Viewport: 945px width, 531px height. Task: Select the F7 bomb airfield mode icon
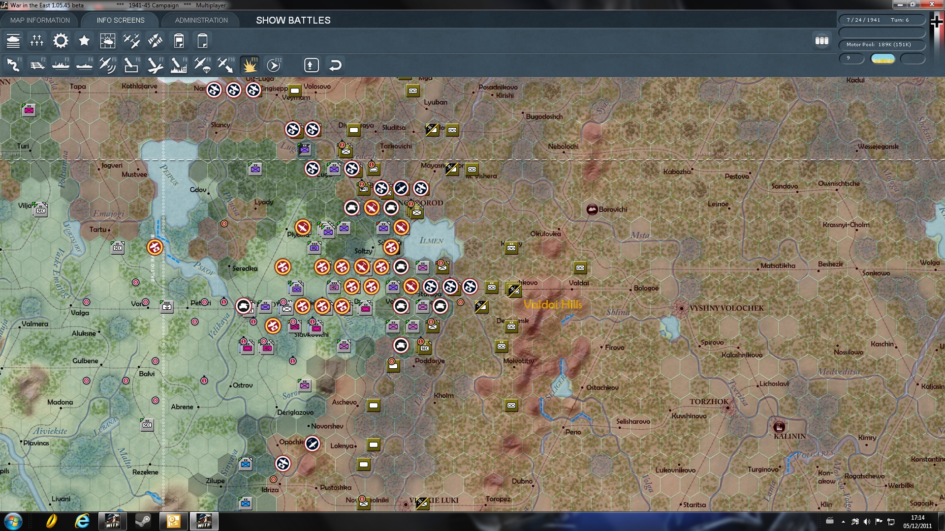(155, 65)
